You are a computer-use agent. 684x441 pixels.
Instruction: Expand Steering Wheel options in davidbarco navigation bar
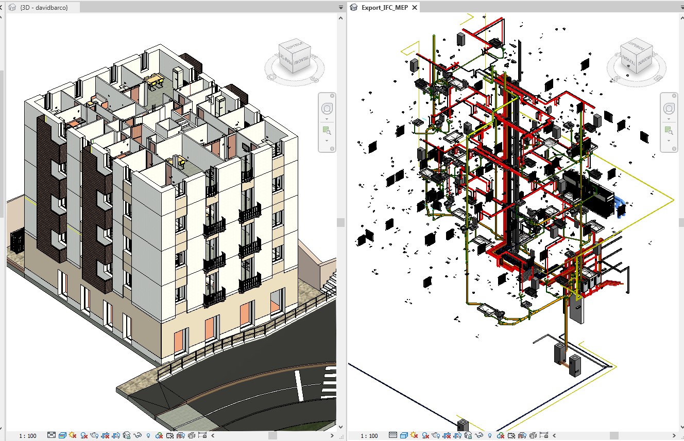click(327, 118)
